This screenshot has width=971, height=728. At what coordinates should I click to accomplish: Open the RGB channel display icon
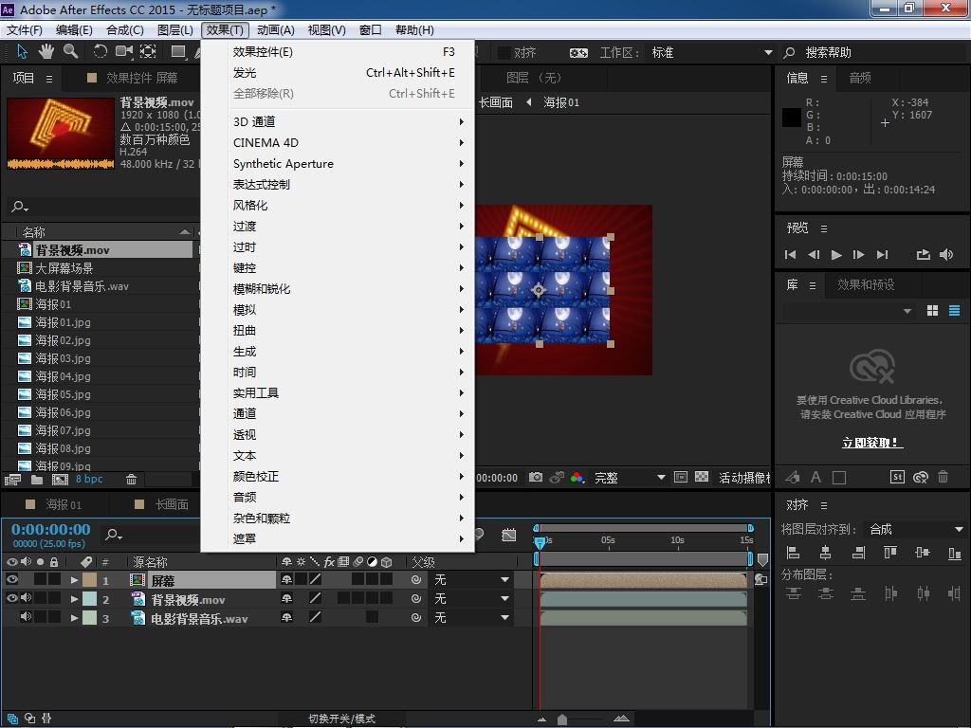pyautogui.click(x=577, y=478)
